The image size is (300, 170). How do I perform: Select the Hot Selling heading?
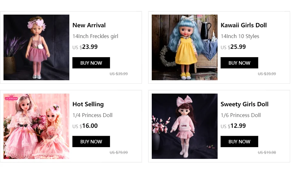click(x=88, y=104)
